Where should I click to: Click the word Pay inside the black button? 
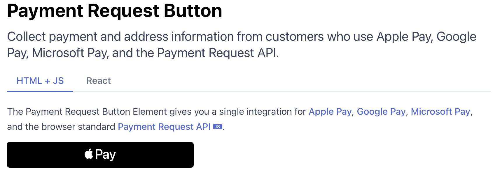point(105,155)
